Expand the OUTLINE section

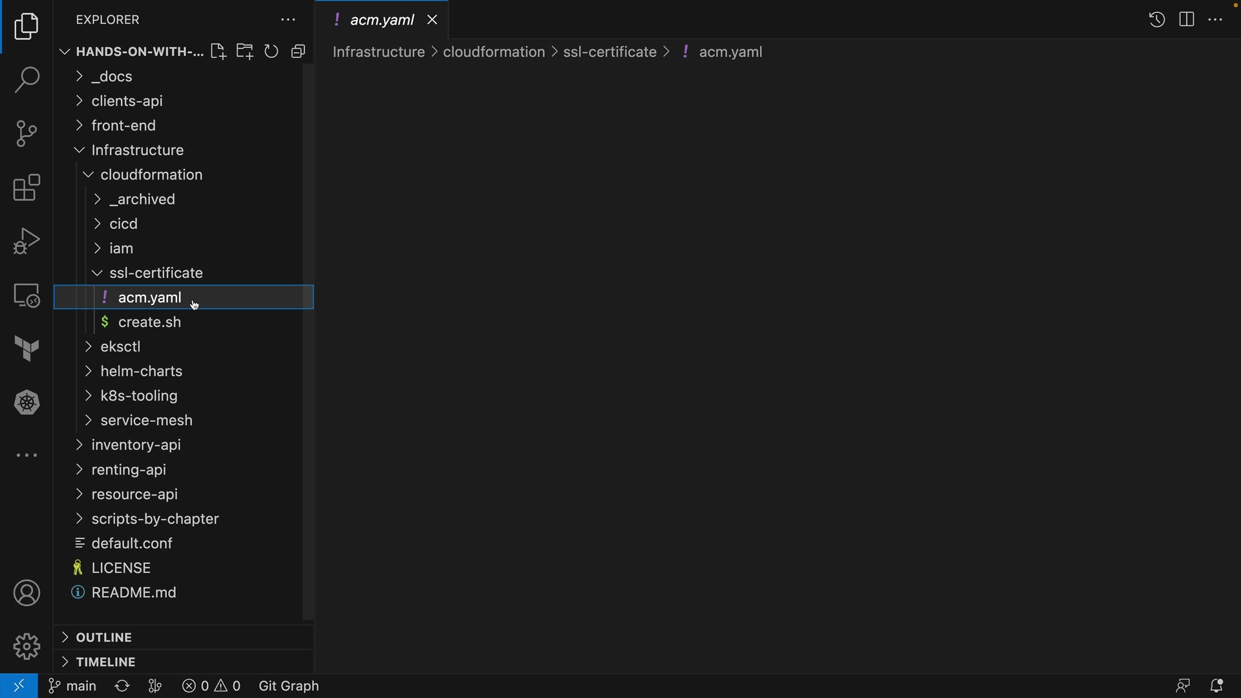[x=103, y=637]
